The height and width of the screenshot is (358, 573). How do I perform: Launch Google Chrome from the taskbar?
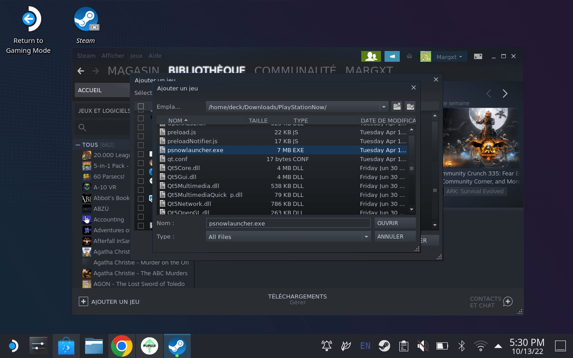click(x=122, y=346)
